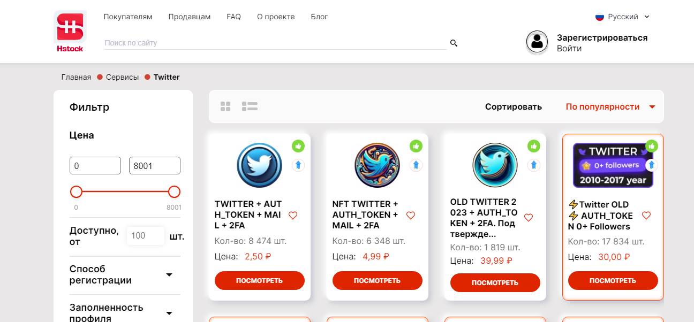This screenshot has height=322, width=694.
Task: Add Twitter OLD AUTH_TOKEN to favorites
Action: click(646, 216)
